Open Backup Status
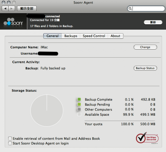The height and width of the screenshot is (152, 166). tap(145, 68)
